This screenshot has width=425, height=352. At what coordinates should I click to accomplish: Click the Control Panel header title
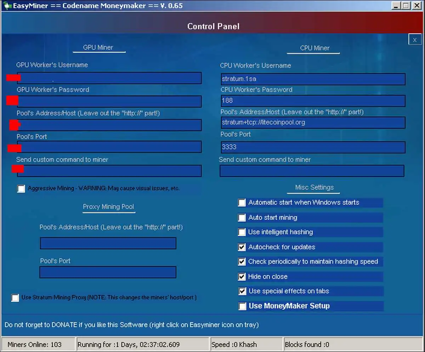[213, 26]
